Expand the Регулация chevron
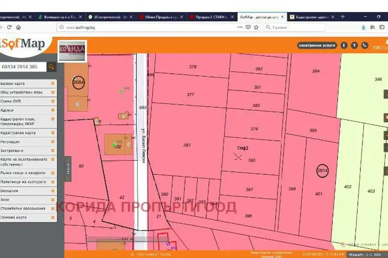The height and width of the screenshot is (258, 388). (x=53, y=142)
